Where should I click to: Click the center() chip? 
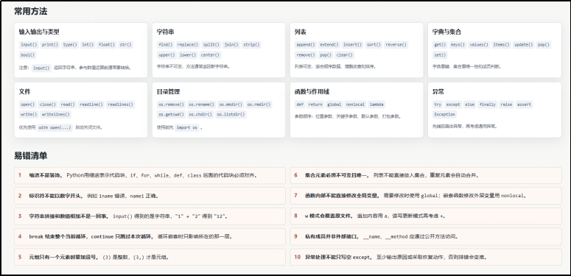210,55
